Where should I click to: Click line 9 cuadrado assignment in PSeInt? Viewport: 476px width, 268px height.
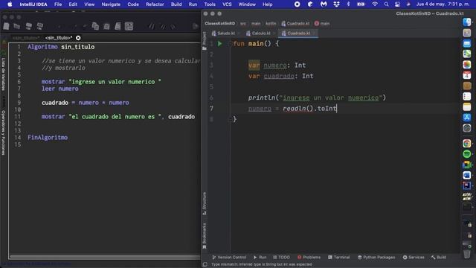(x=85, y=103)
